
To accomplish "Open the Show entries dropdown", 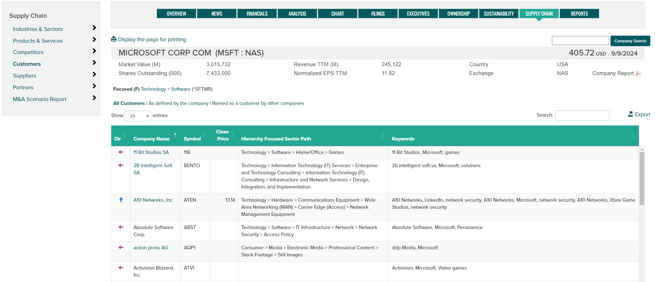I will point(138,116).
